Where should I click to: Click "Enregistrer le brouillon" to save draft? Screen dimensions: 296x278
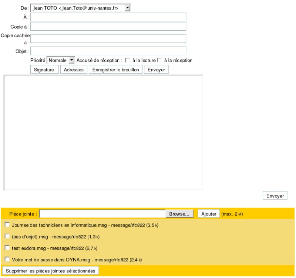tap(116, 69)
